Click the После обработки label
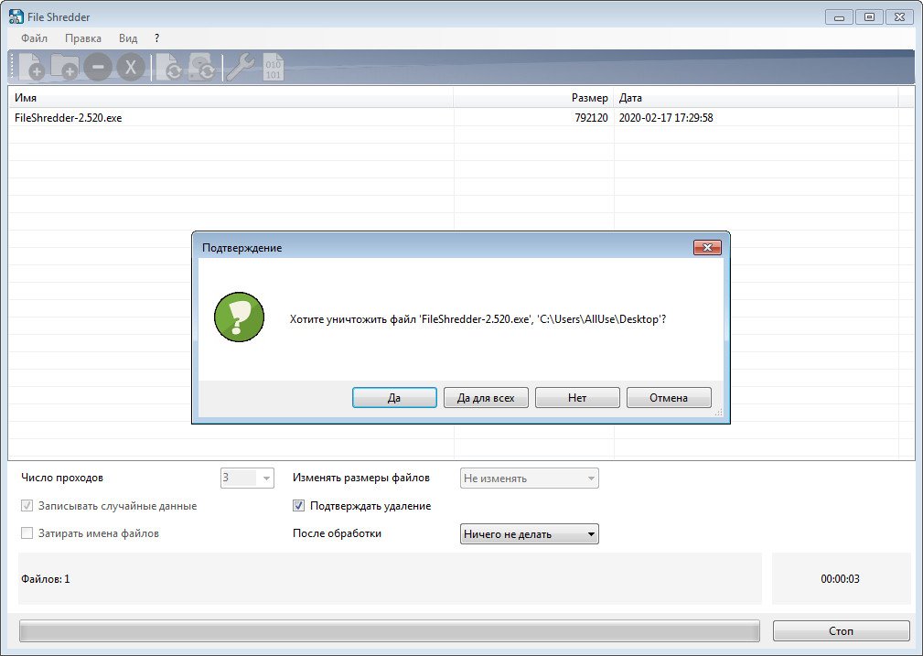923x656 pixels. [x=337, y=533]
